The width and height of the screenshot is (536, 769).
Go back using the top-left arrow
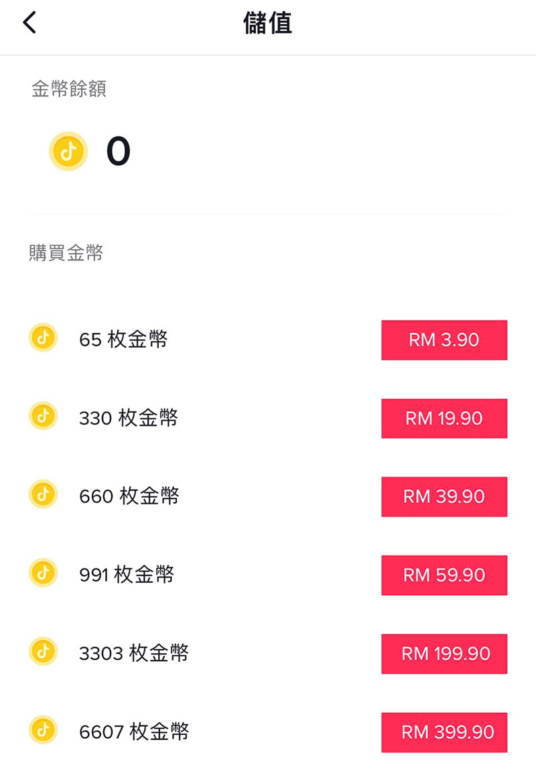tap(29, 23)
